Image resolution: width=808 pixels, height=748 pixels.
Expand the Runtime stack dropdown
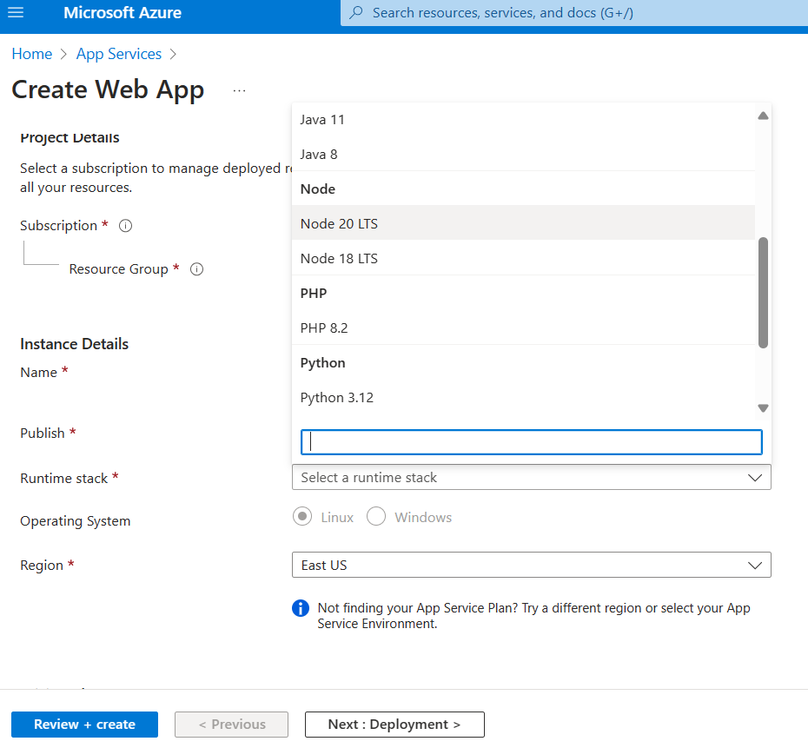click(531, 478)
